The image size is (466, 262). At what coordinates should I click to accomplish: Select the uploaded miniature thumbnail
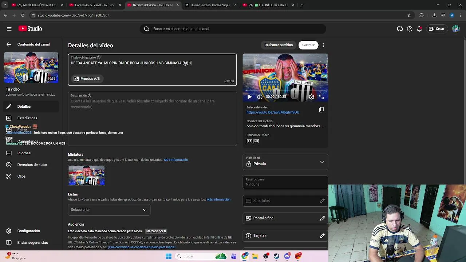tap(87, 175)
